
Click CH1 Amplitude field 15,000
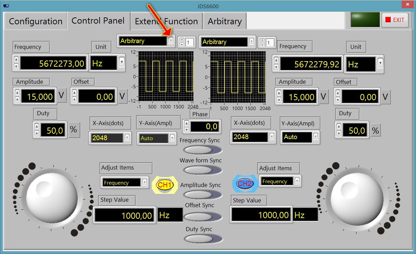[38, 96]
